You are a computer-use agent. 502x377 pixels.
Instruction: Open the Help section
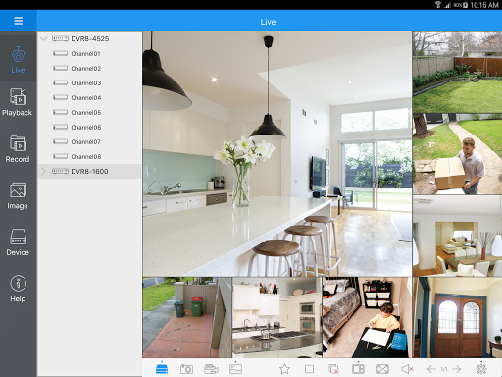[x=18, y=289]
